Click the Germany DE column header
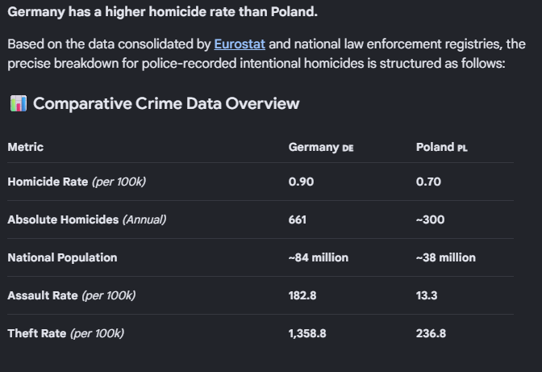Screen dimensions: 542x372 point(321,148)
